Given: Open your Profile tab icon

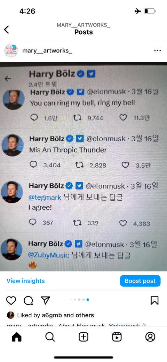Looking at the screenshot, I should click(150, 337).
